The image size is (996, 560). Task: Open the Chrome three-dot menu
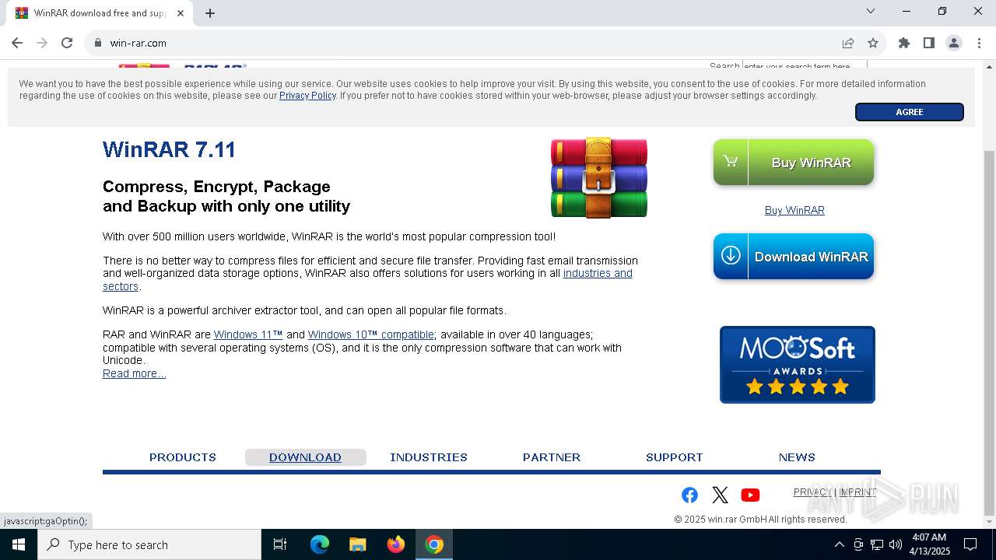(x=978, y=43)
